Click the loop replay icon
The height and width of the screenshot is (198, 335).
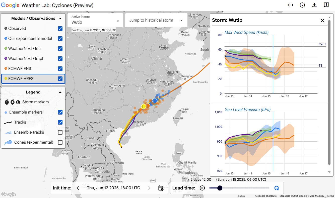pyautogui.click(x=277, y=188)
